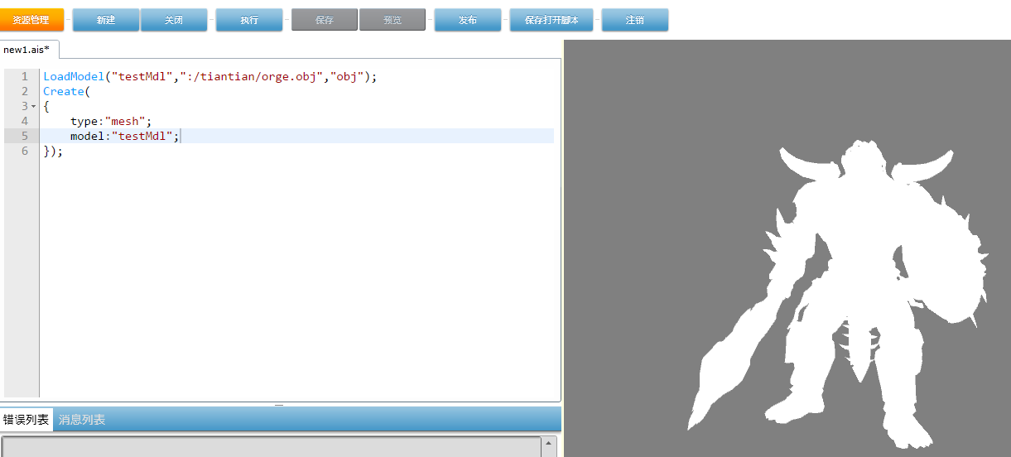The image size is (1011, 457).
Task: Click line number 6 in gutter
Action: coord(25,151)
